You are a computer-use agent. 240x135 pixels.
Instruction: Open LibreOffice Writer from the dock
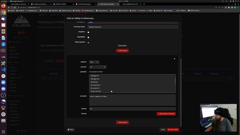pos(3,38)
